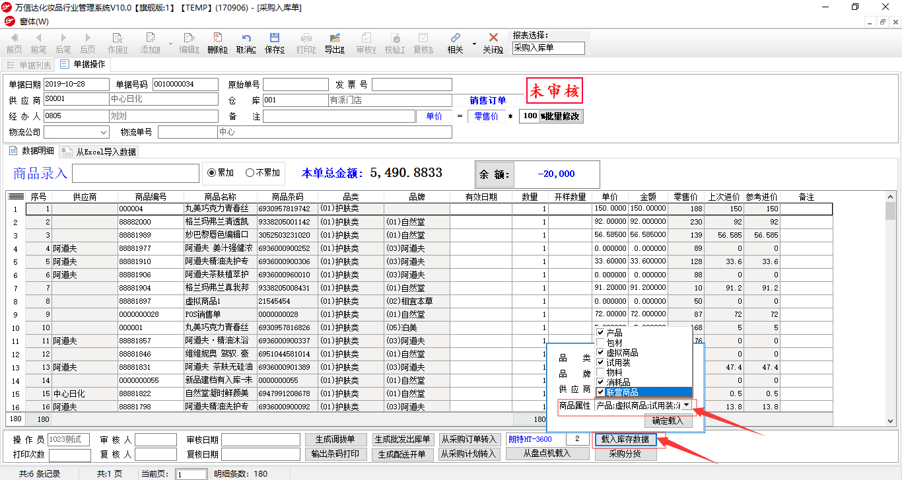
Task: Click the 从盘点机载入 button
Action: [547, 454]
